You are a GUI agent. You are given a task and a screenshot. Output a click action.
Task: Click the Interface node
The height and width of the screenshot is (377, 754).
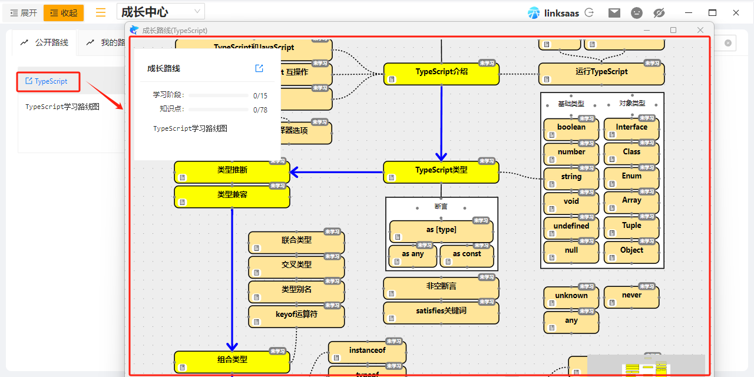coord(631,129)
